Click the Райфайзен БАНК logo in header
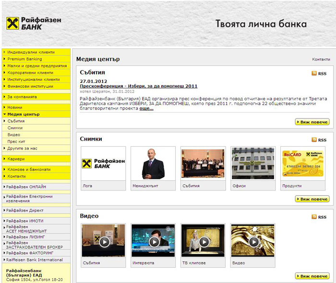The height and width of the screenshot is (283, 336). click(34, 23)
